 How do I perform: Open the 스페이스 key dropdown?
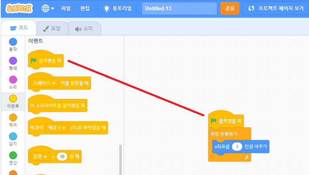(x=44, y=83)
